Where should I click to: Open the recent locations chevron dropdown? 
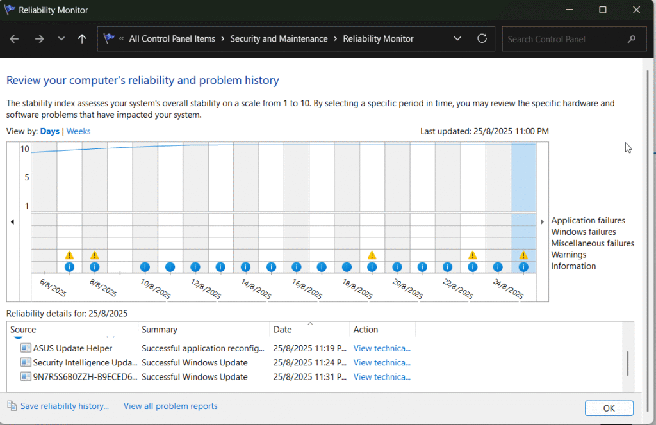tap(61, 39)
